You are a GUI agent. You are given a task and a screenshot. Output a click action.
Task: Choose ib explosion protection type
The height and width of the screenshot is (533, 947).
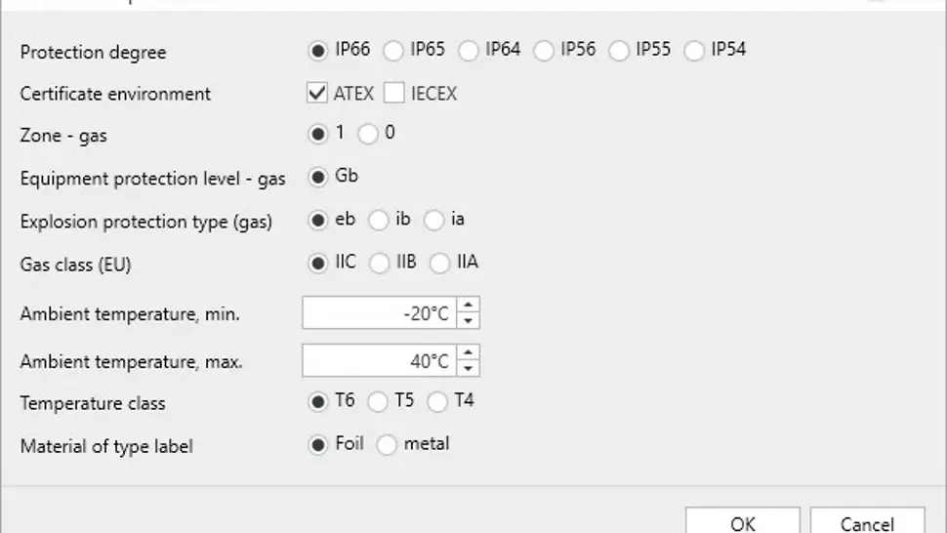[x=379, y=220]
